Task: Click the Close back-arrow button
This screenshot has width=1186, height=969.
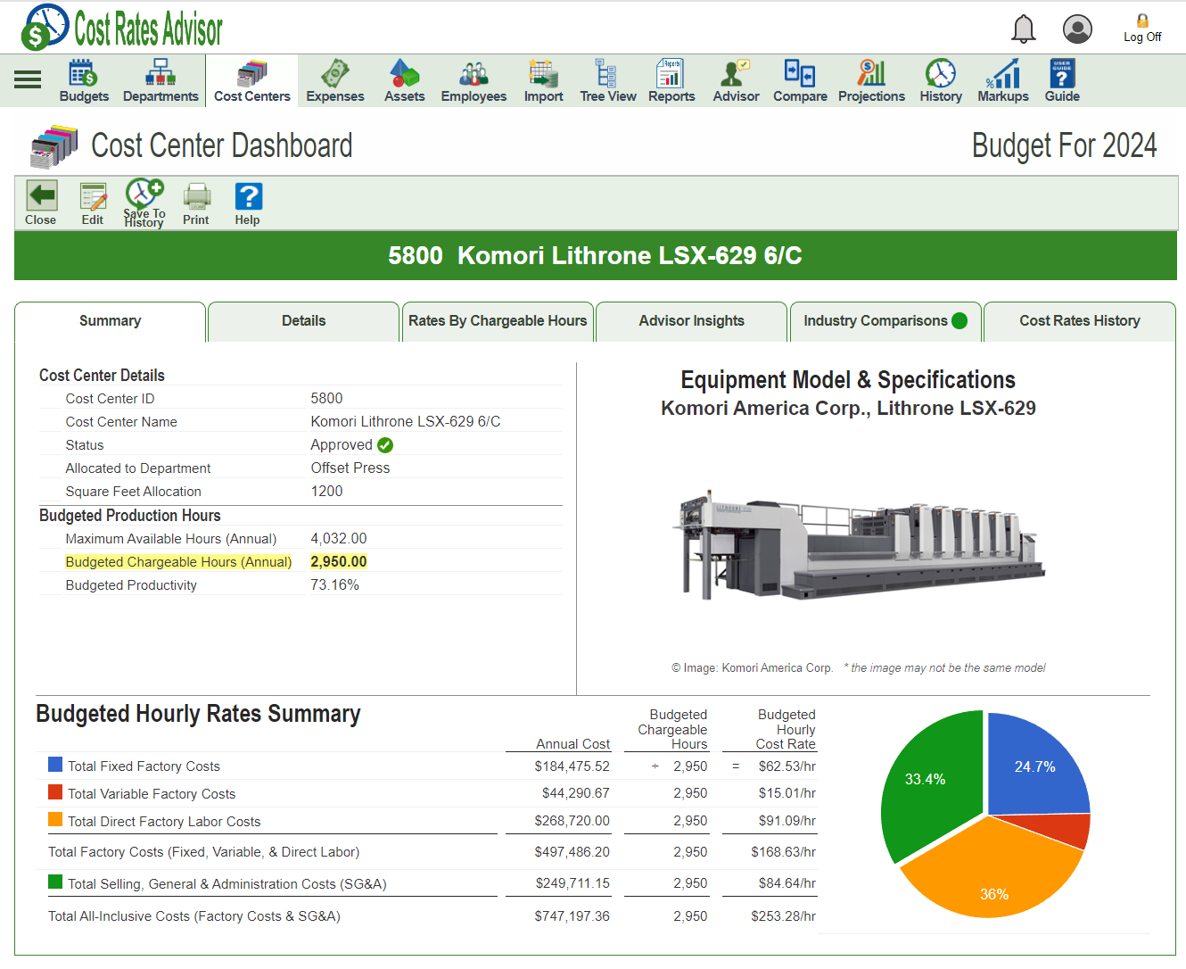Action: pos(41,204)
